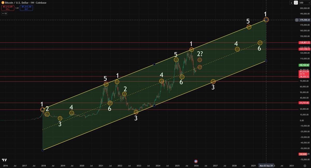Open the time axis settings gear icon
Viewport: 311px width, 168px height.
click(305, 165)
